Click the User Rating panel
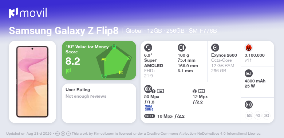The height and width of the screenshot is (138, 284). pyautogui.click(x=99, y=103)
